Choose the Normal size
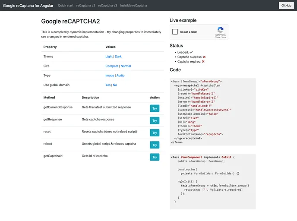The image size is (297, 221). [x=126, y=66]
